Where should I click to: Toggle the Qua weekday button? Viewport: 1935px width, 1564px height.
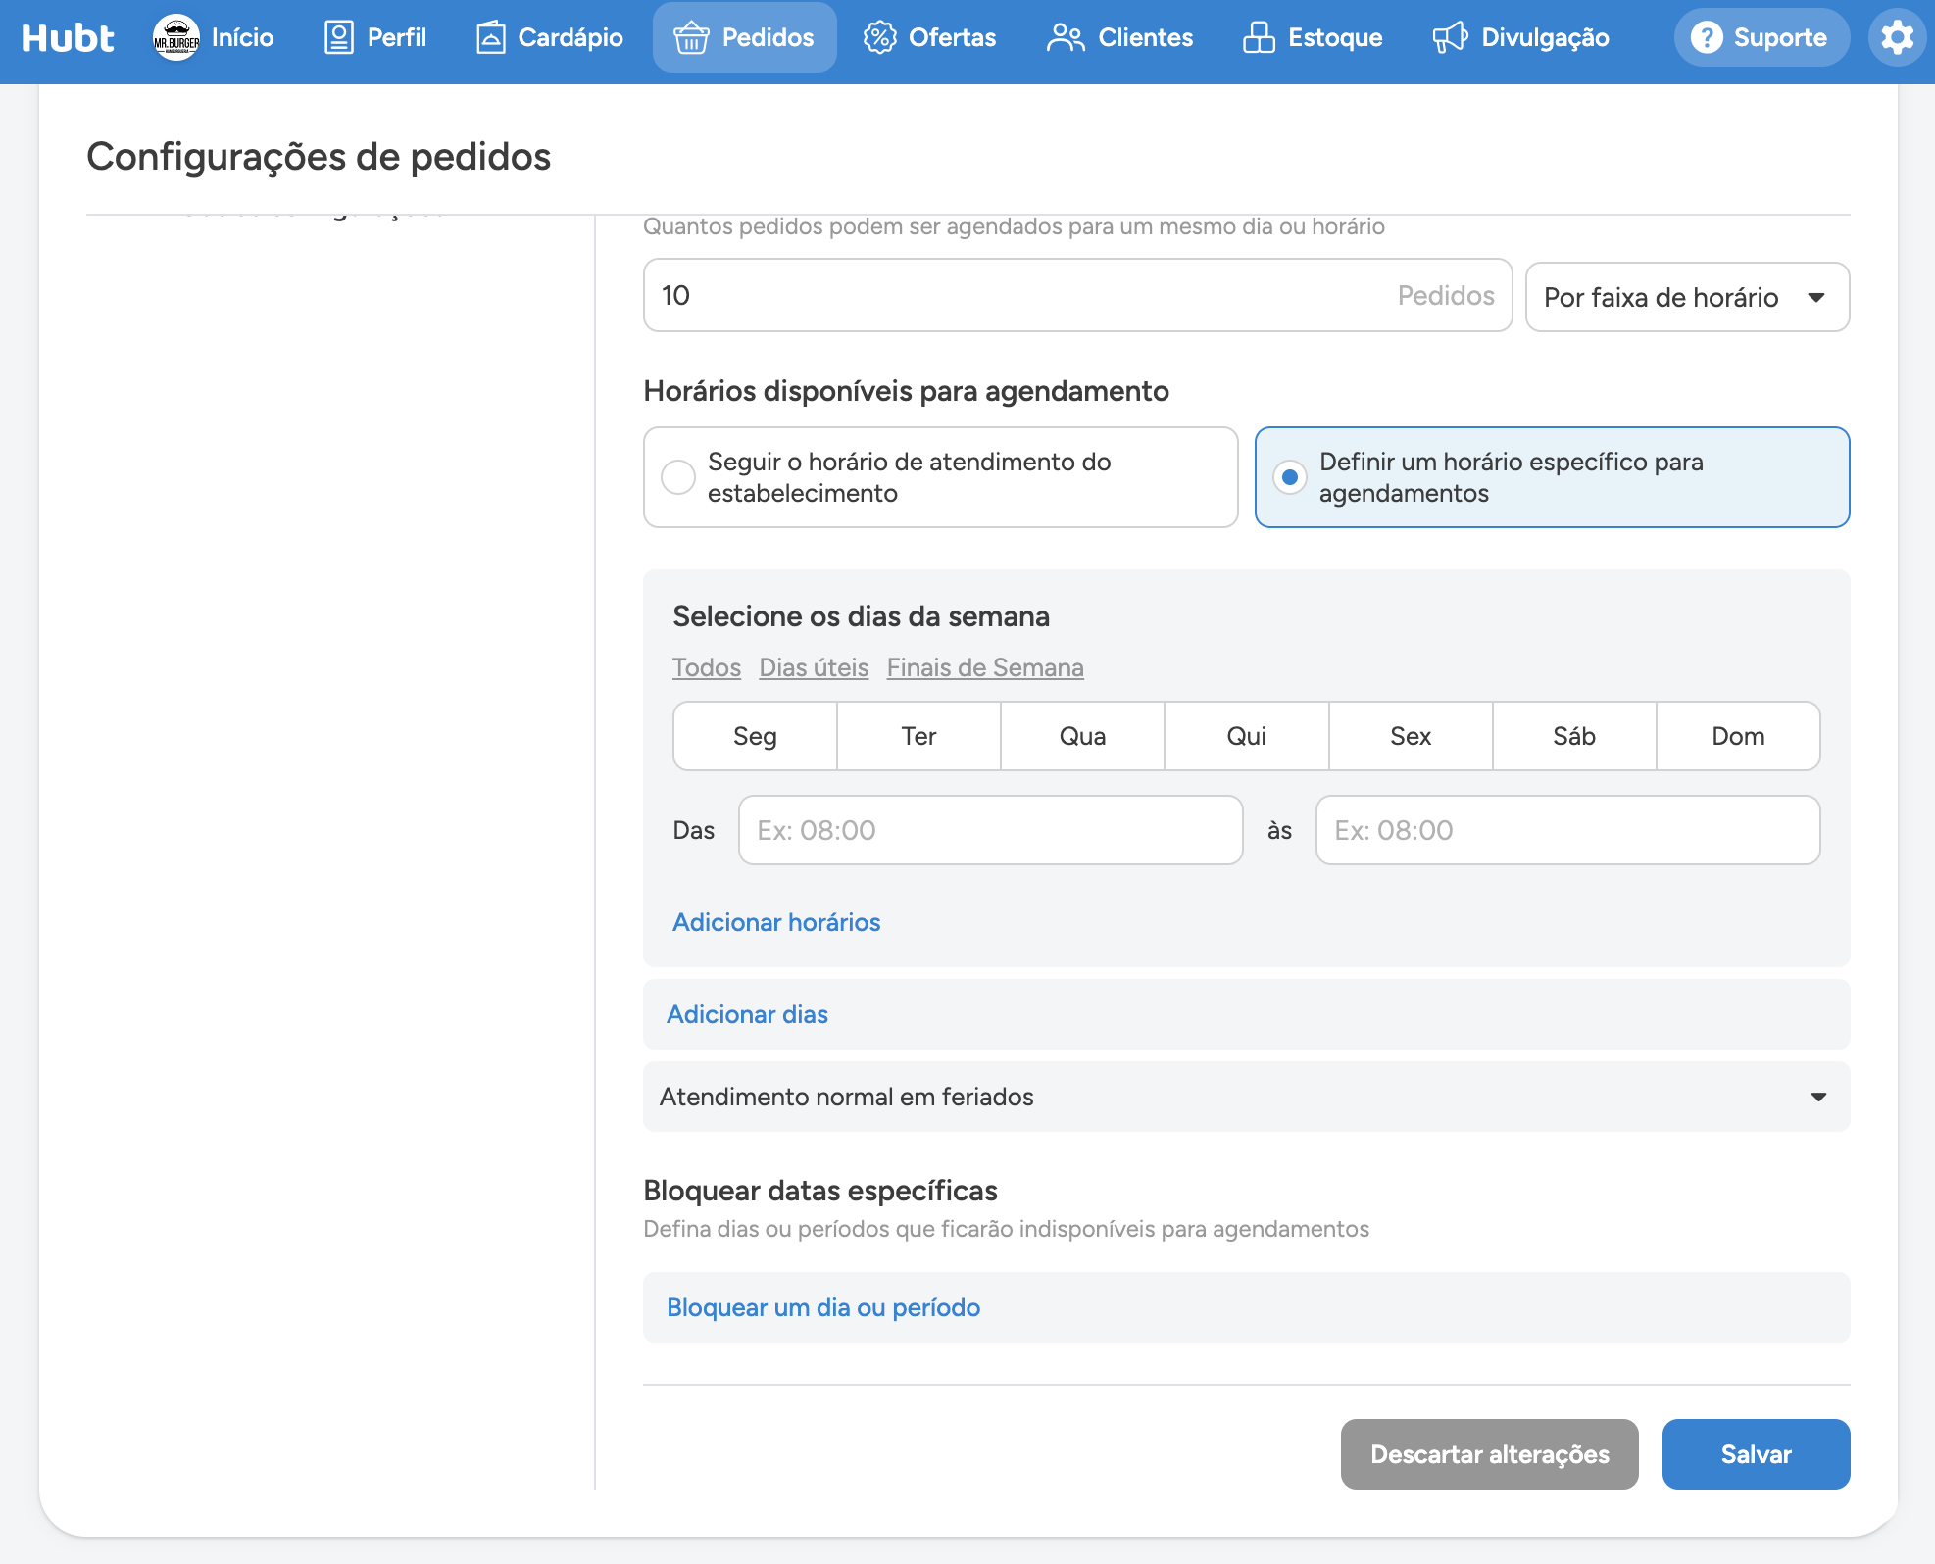pos(1082,736)
